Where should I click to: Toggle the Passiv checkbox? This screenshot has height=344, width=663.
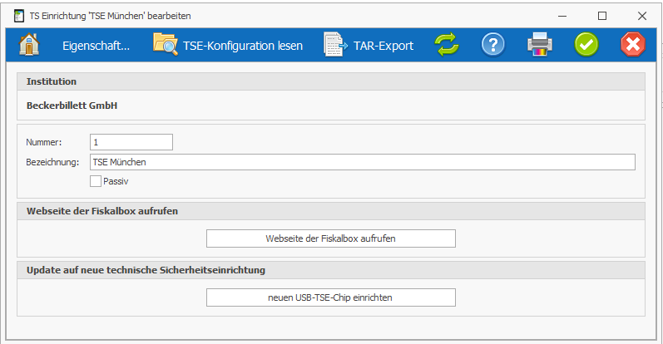(x=96, y=181)
